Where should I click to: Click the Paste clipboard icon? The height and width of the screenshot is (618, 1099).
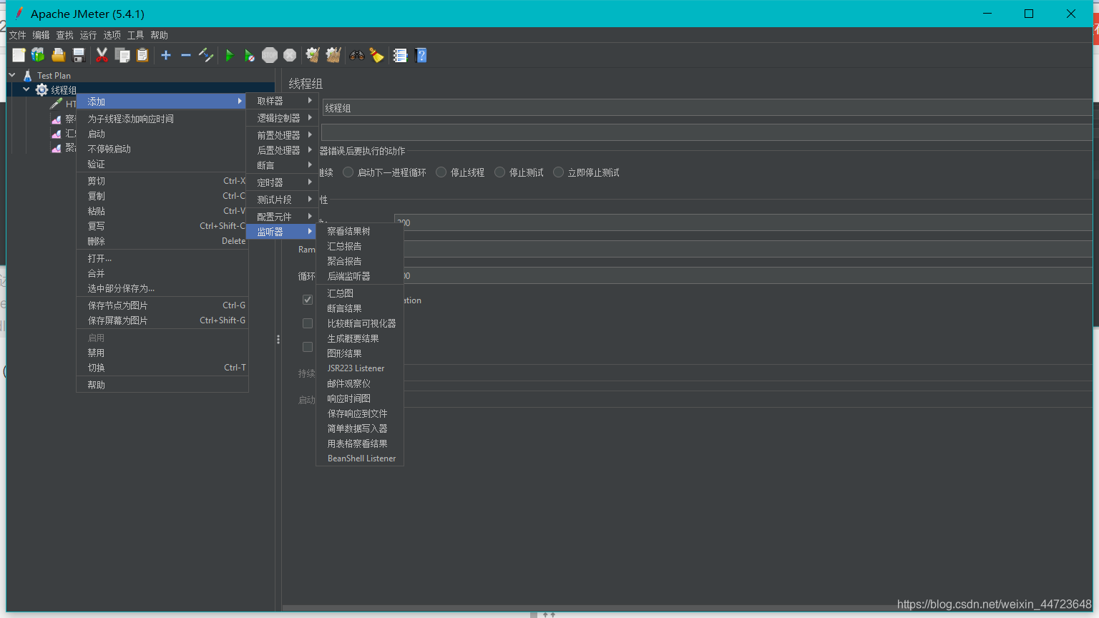(142, 55)
